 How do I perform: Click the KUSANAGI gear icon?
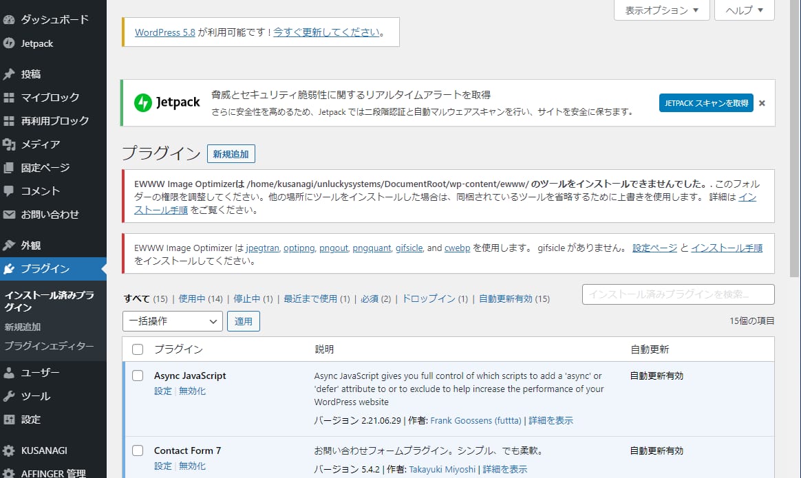pos(9,450)
